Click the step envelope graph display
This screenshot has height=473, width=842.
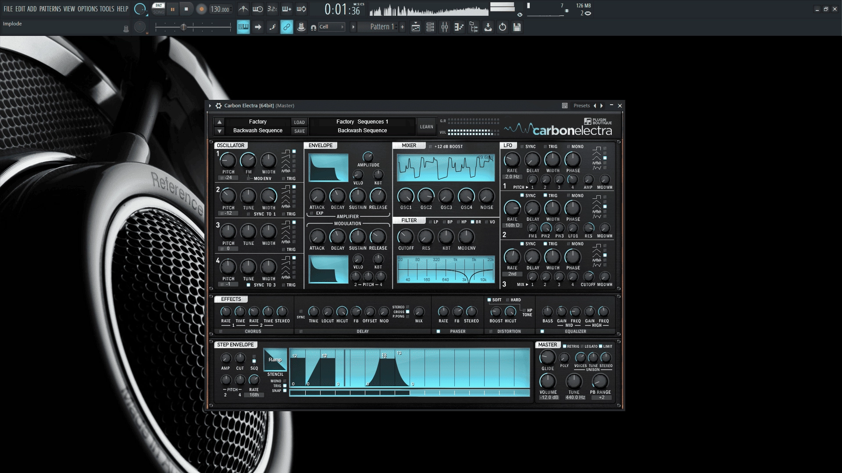pyautogui.click(x=410, y=368)
